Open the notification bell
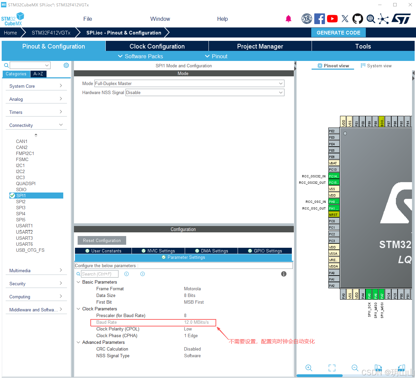This screenshot has width=416, height=379. (288, 19)
